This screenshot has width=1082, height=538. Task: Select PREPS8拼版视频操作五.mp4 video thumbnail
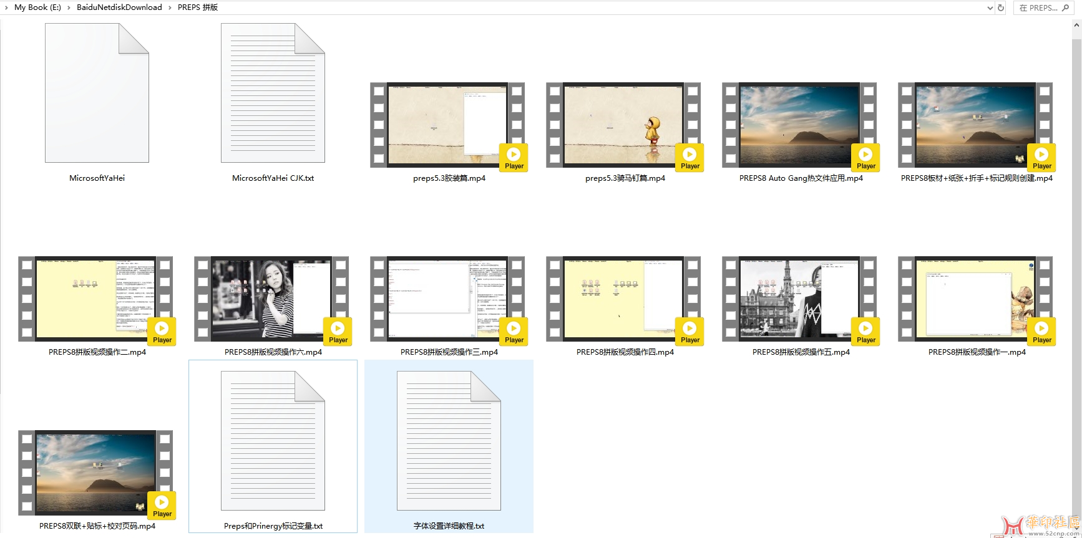tap(799, 299)
